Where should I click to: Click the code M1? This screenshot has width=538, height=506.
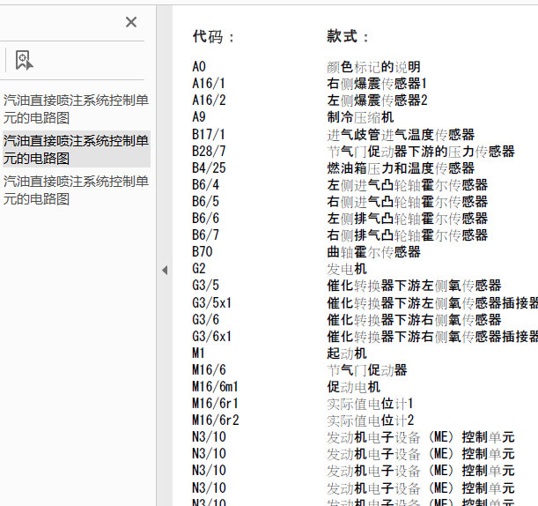point(198,353)
